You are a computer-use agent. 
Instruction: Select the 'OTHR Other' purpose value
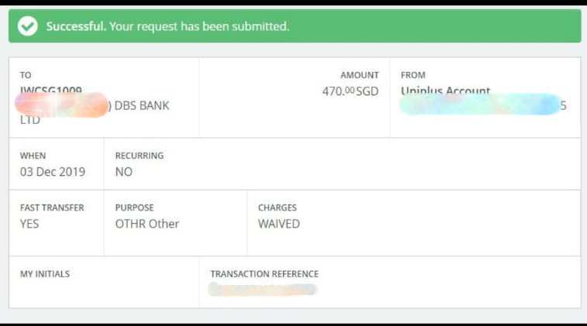pos(147,224)
